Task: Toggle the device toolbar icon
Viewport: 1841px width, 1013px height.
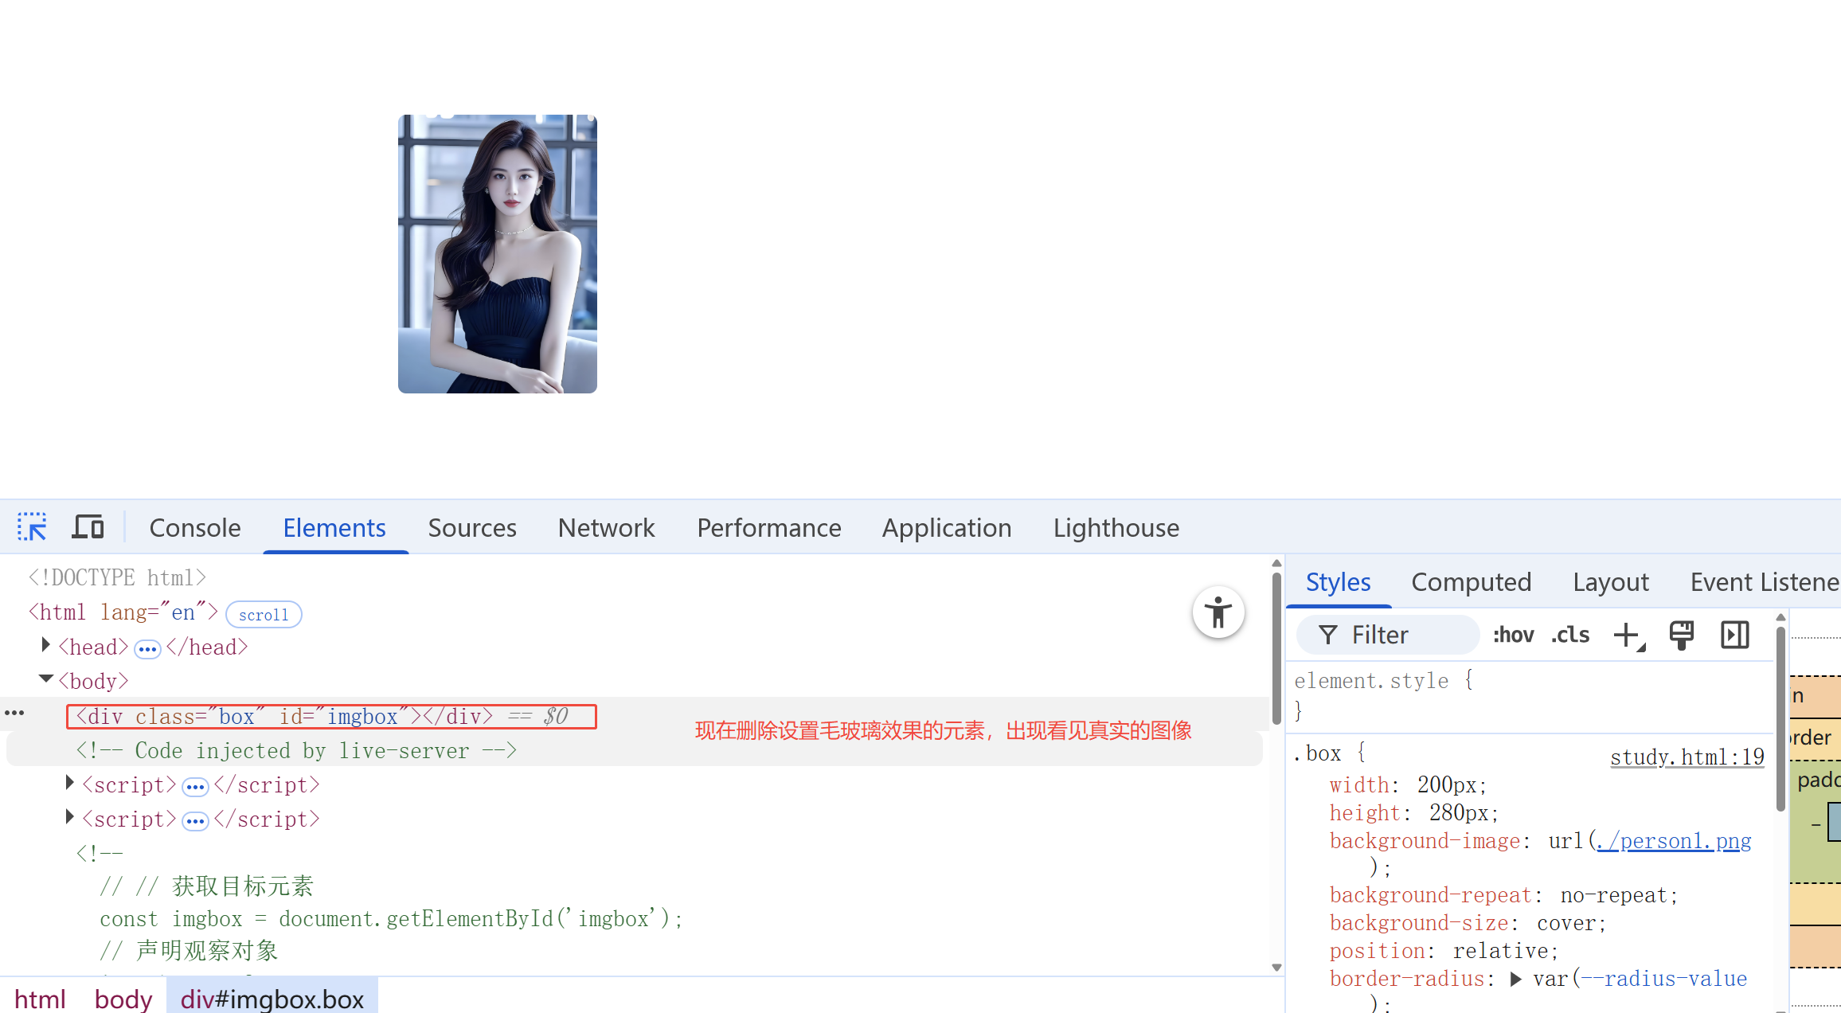Action: [x=88, y=527]
